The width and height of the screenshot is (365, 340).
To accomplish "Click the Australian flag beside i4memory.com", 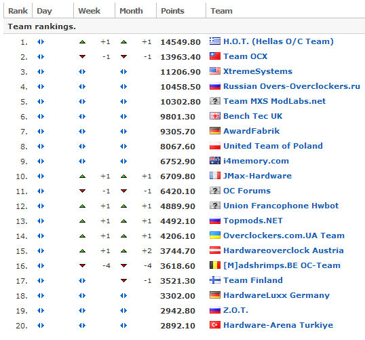I will (215, 160).
